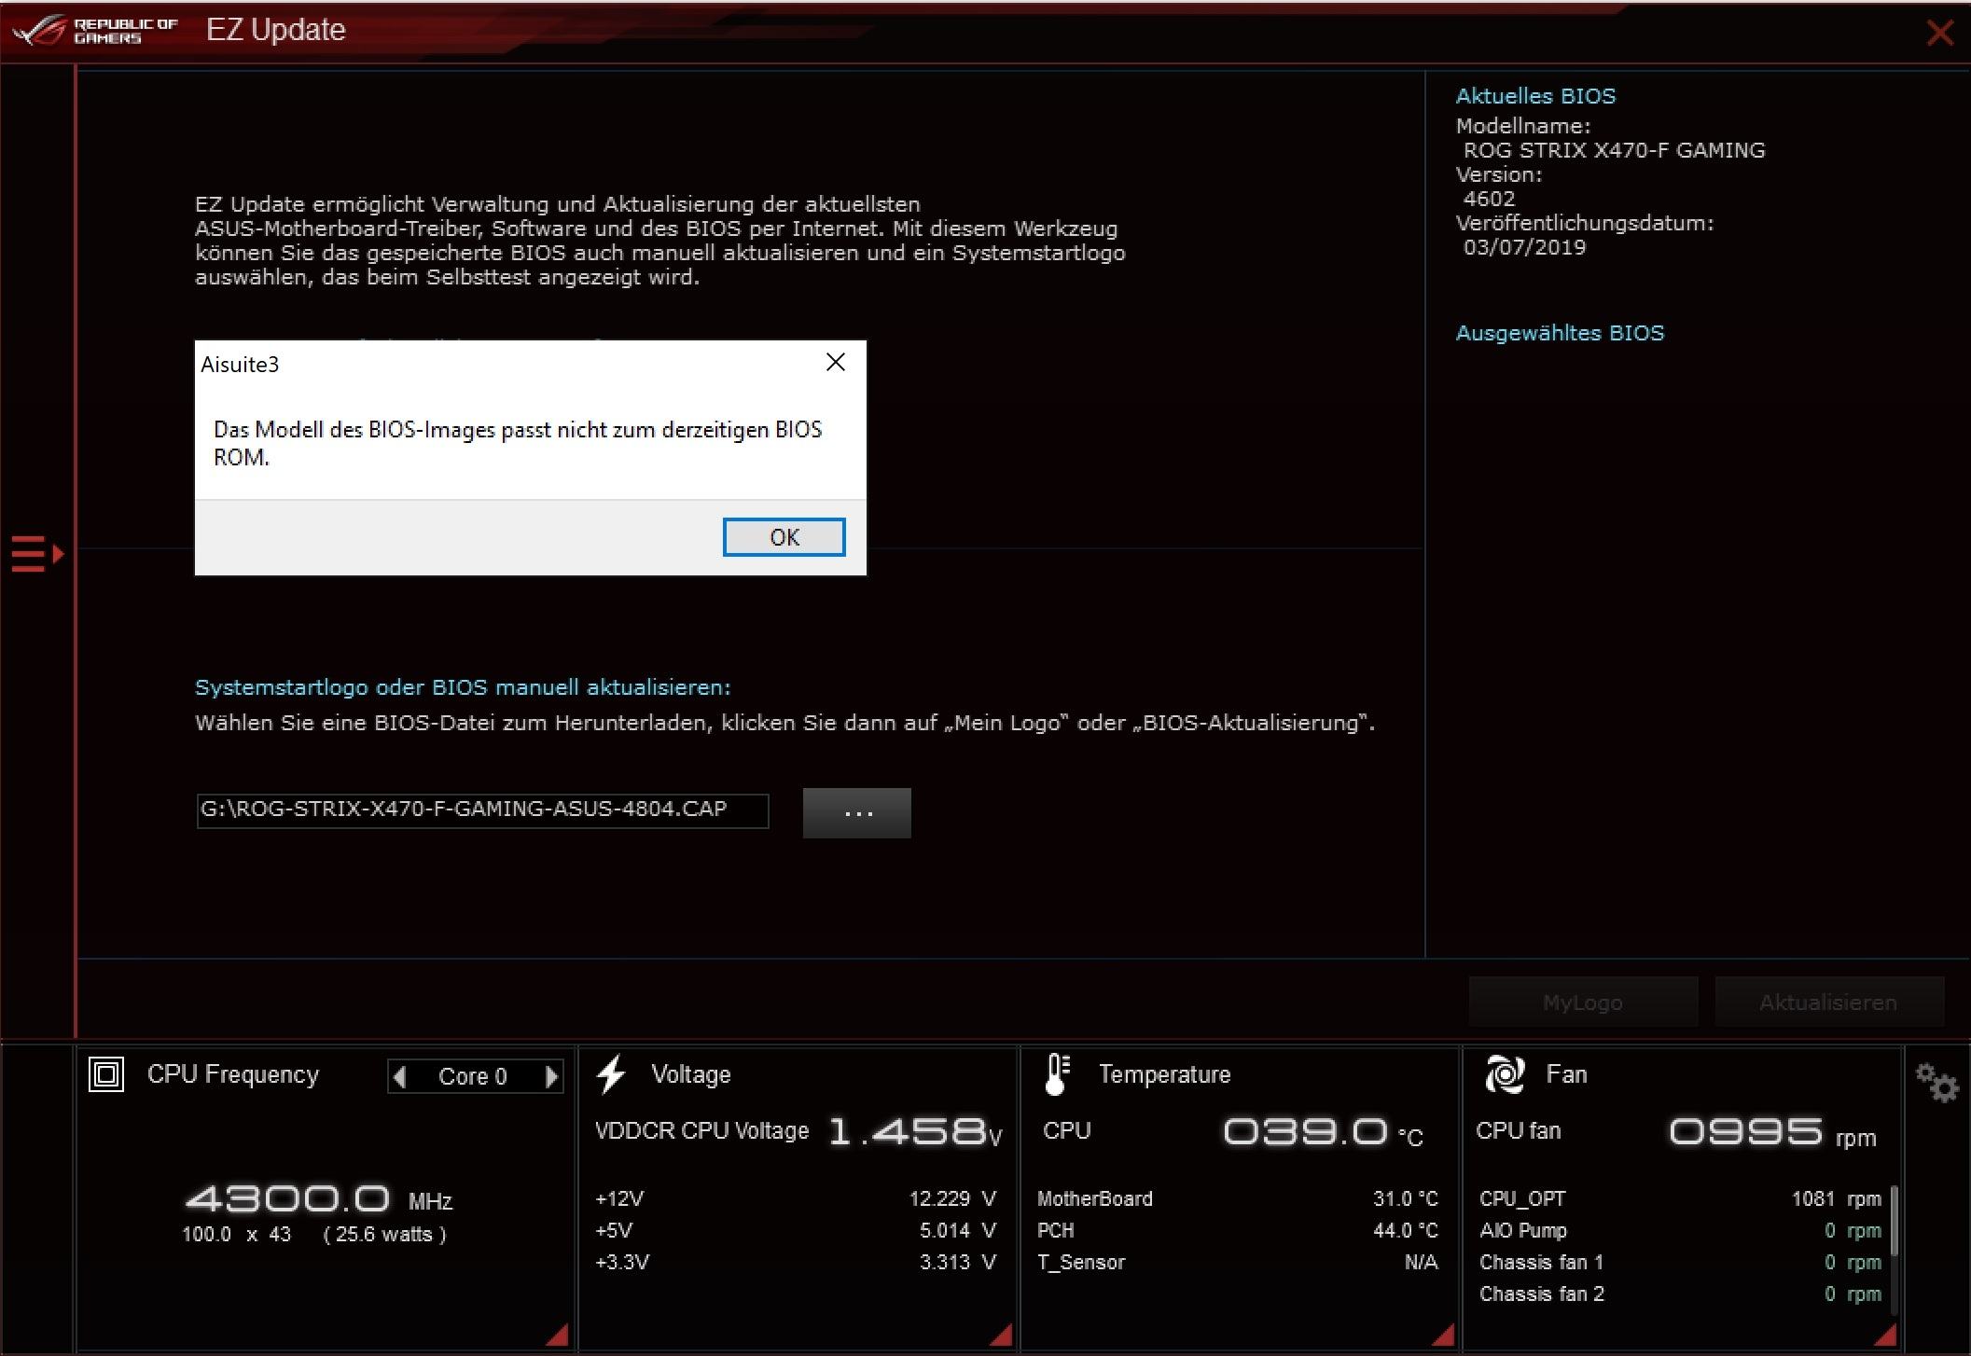Close the Aisuite3 message dialog
This screenshot has height=1356, width=1971.
tap(836, 363)
